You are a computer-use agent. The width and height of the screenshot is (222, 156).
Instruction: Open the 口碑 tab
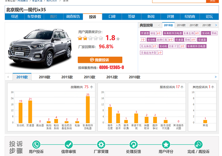tap(112, 17)
